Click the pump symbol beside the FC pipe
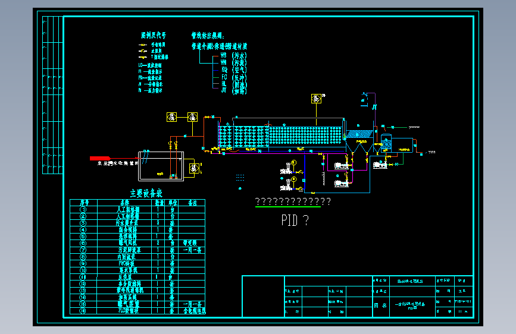 pos(380,165)
